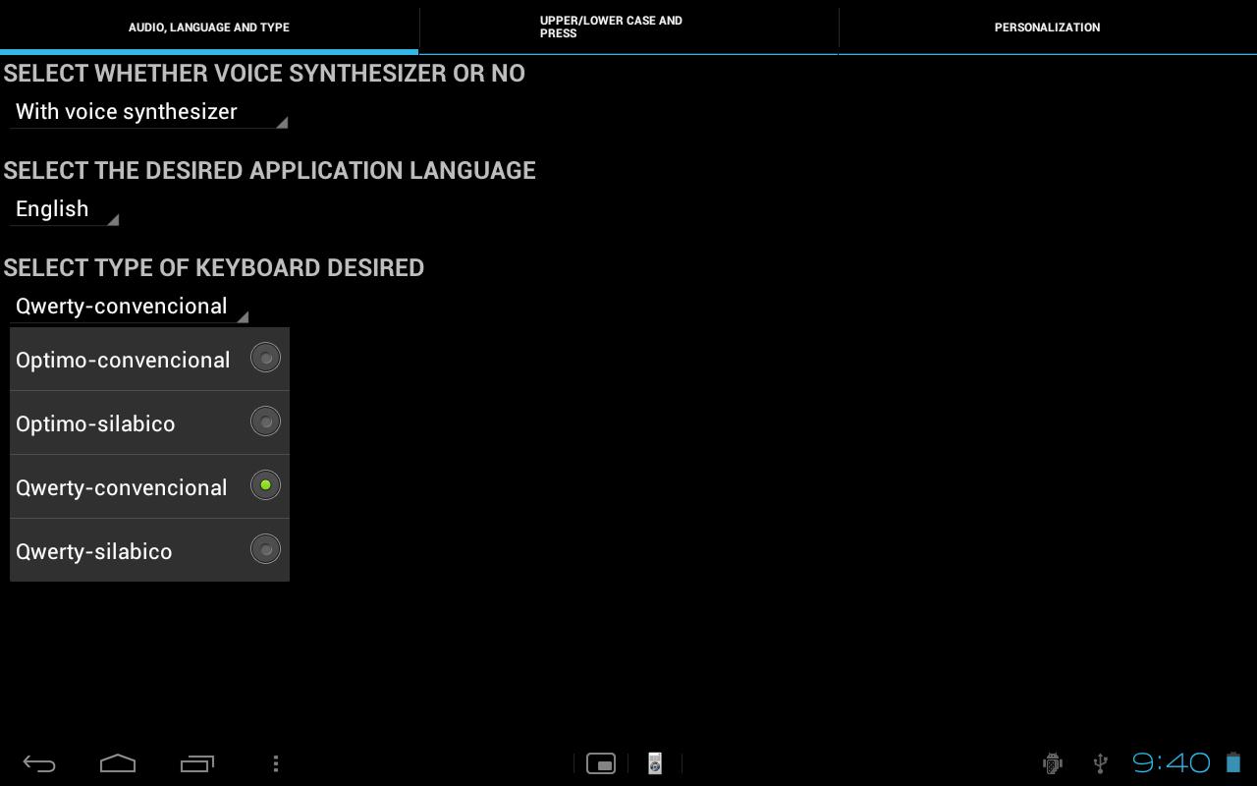The width and height of the screenshot is (1257, 786).
Task: Click 'Select whether voice synthesizer or no' heading
Action: click(264, 74)
